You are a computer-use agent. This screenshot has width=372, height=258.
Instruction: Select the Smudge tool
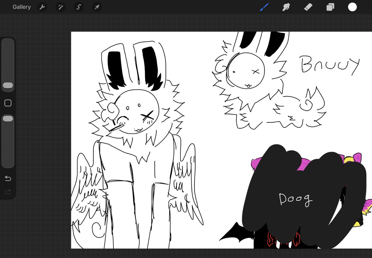click(286, 7)
